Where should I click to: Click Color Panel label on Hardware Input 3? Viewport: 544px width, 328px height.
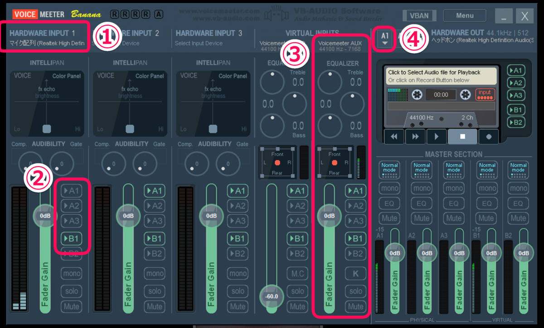click(233, 76)
